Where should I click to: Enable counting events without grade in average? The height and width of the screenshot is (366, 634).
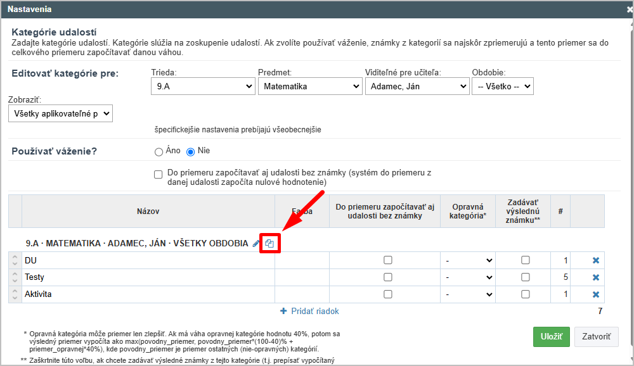pos(158,175)
